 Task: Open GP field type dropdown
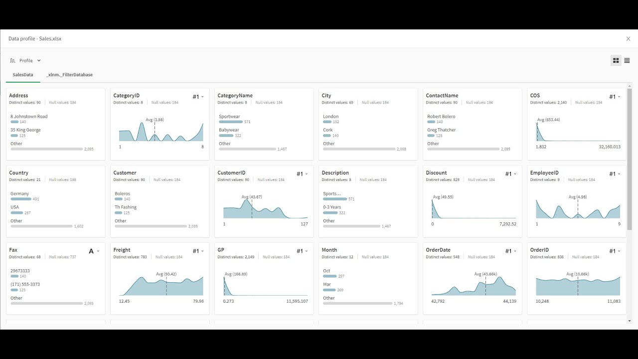pos(303,251)
